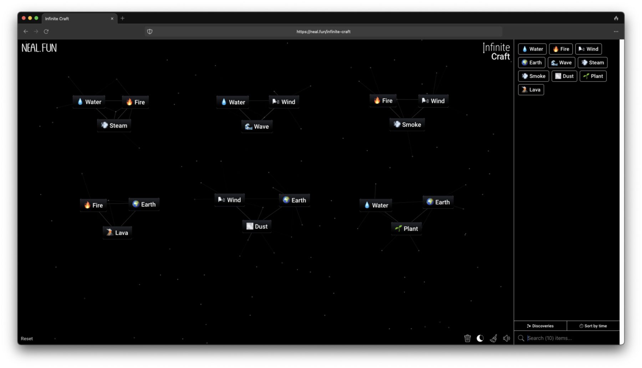Open the NEAL.FUN logo link
The height and width of the screenshot is (368, 642).
39,48
